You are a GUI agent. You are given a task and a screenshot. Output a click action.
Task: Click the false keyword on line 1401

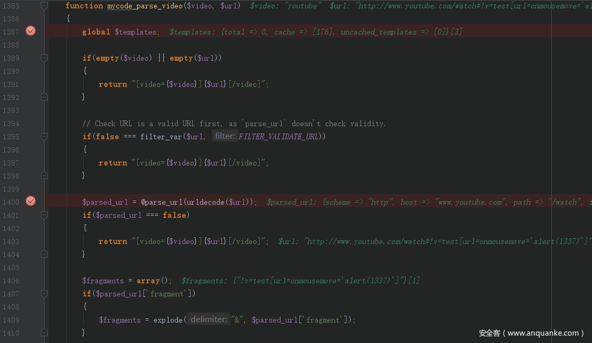pyautogui.click(x=174, y=215)
